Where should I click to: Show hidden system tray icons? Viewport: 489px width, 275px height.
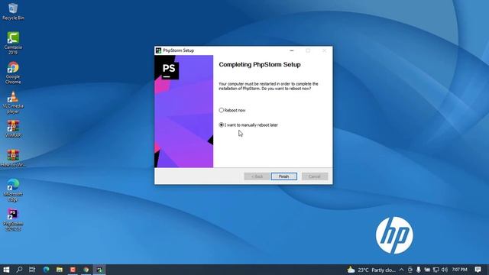coord(402,270)
